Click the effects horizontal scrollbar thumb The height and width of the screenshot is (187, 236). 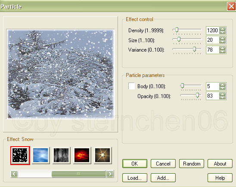coord(78,174)
